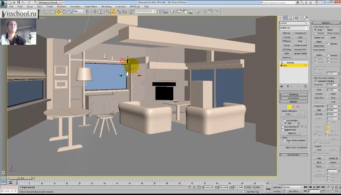Viewport: 341px width, 195px height.
Task: Expand the Soft Selection rollout
Action: (x=294, y=155)
